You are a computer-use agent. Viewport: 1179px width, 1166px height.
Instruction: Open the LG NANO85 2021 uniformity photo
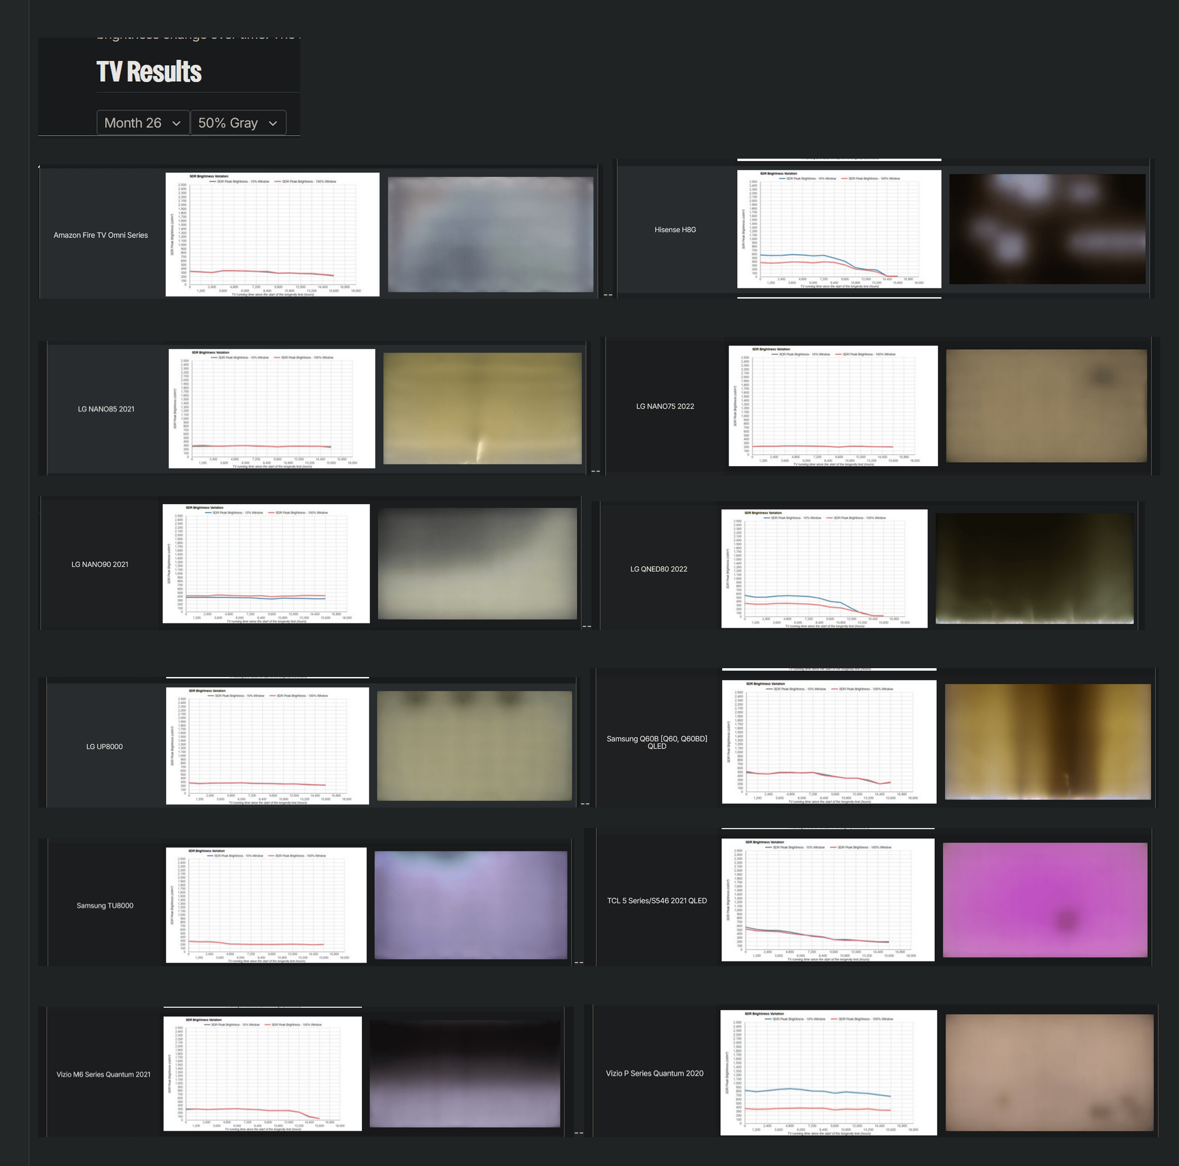[x=483, y=408]
